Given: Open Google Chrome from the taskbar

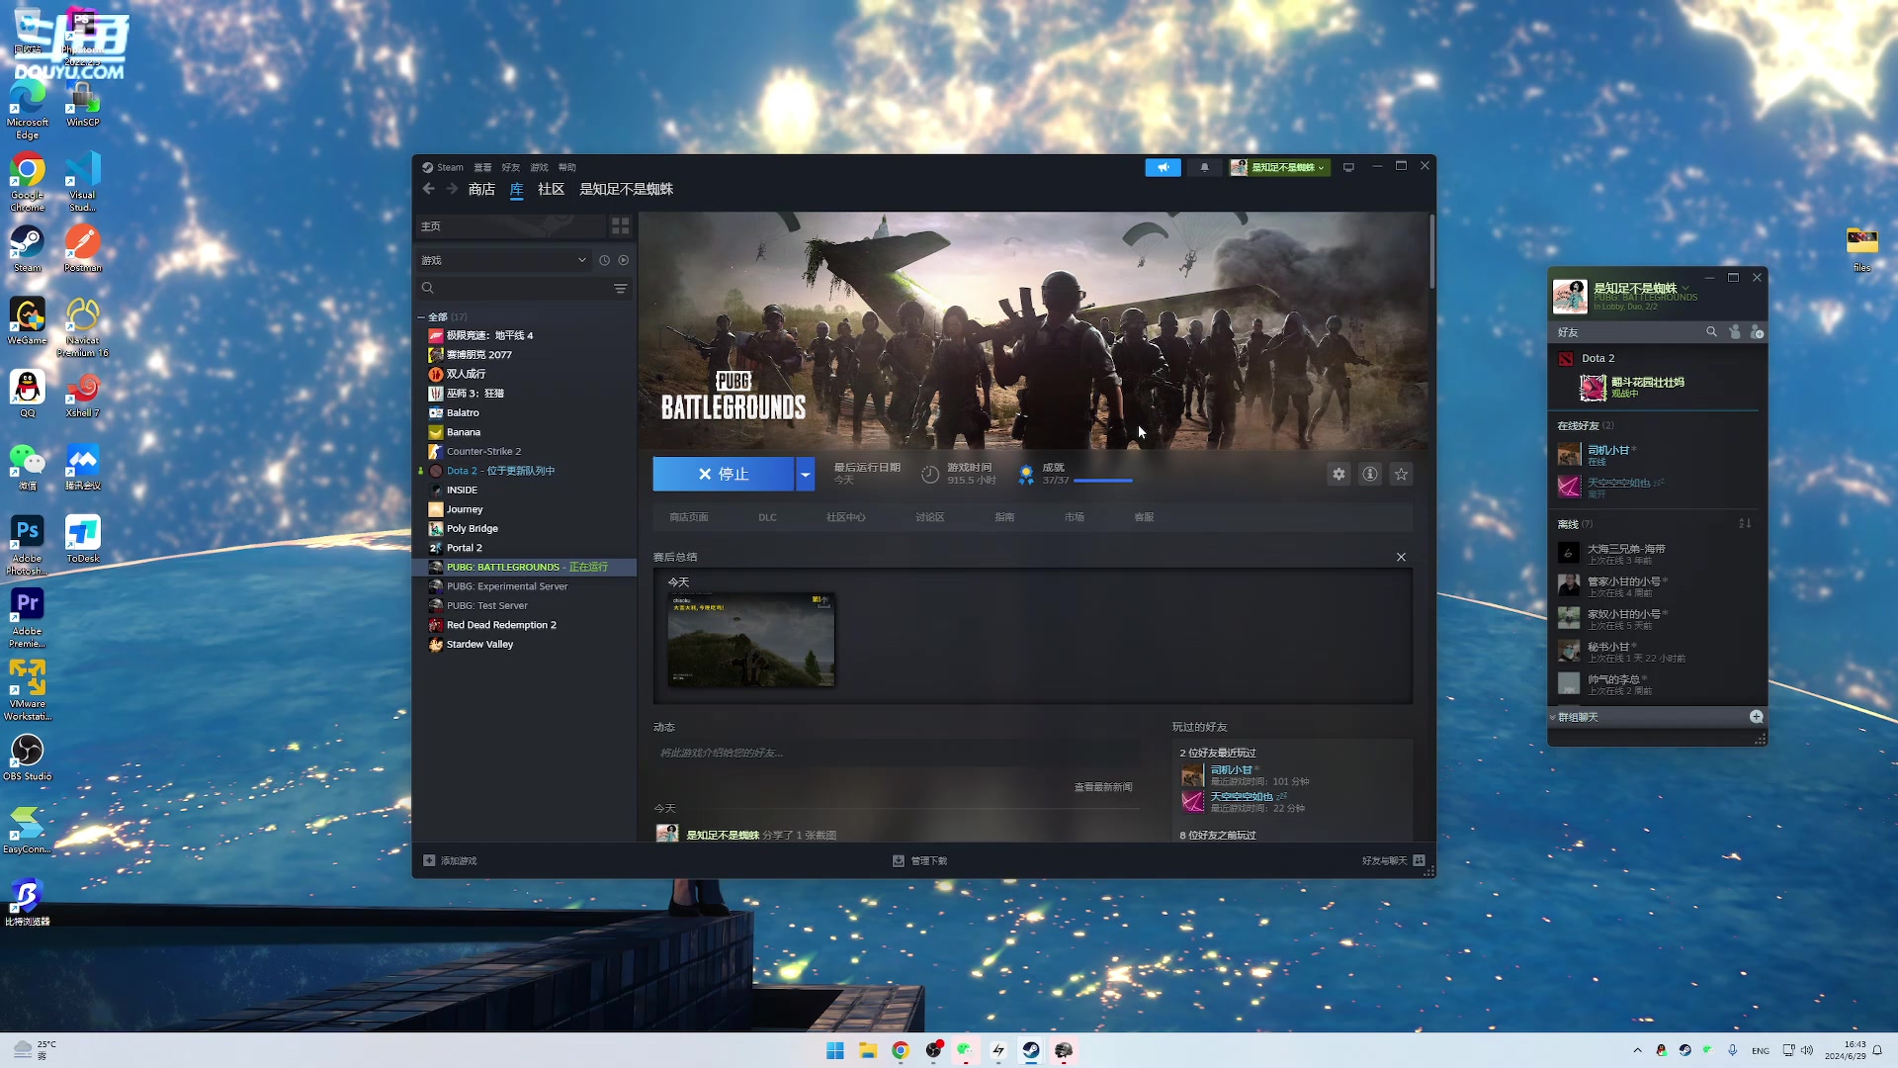Looking at the screenshot, I should click(901, 1050).
